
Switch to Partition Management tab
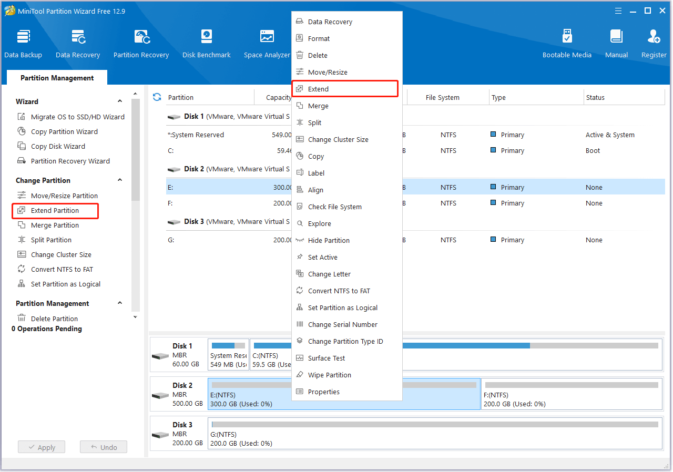click(57, 78)
